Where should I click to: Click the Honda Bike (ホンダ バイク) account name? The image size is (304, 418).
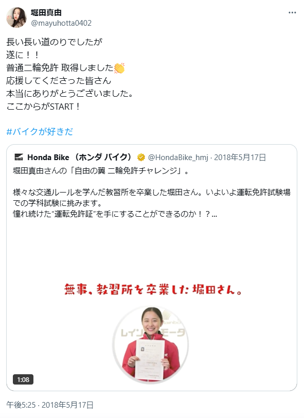(80, 158)
